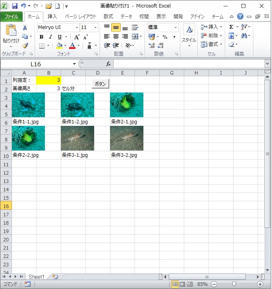Click the Increase Indent icon
Image resolution: width=272 pixels, height=289 pixels.
(x=116, y=45)
